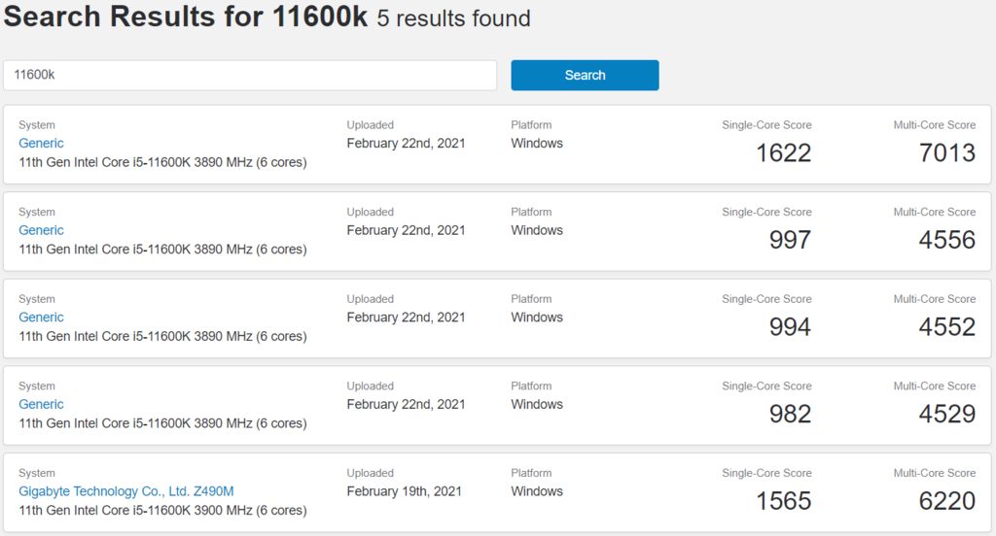Open the Generic system link scoring 997
Viewport: 996px width, 536px height.
[41, 230]
